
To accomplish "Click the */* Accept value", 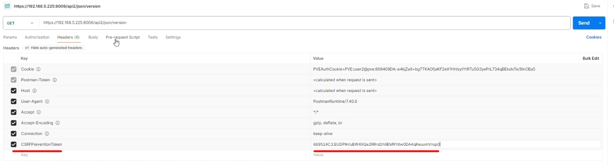I will pyautogui.click(x=316, y=112).
